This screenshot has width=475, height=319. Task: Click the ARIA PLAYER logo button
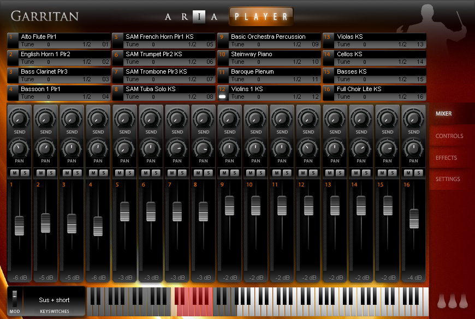[261, 16]
